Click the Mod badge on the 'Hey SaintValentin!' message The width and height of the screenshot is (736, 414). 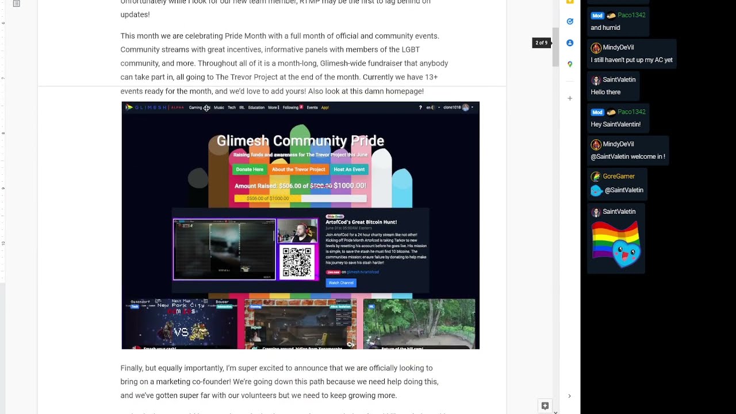tap(597, 112)
